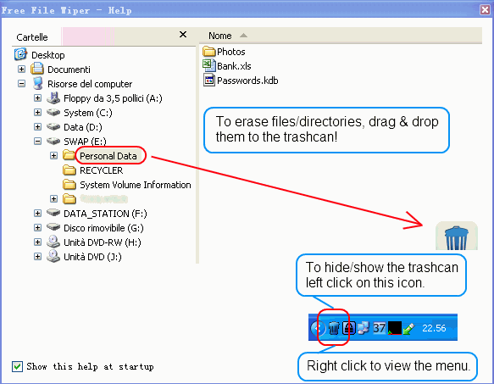Viewport: 494px width, 384px height.
Task: Click the green pen tray icon
Action: [x=409, y=328]
